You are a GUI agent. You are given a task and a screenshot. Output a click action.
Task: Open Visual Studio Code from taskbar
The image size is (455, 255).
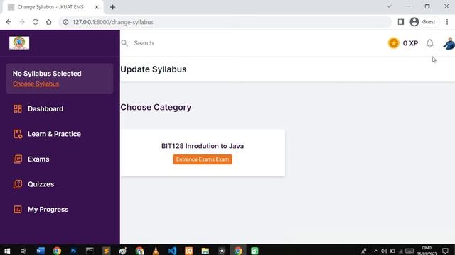coord(172,251)
